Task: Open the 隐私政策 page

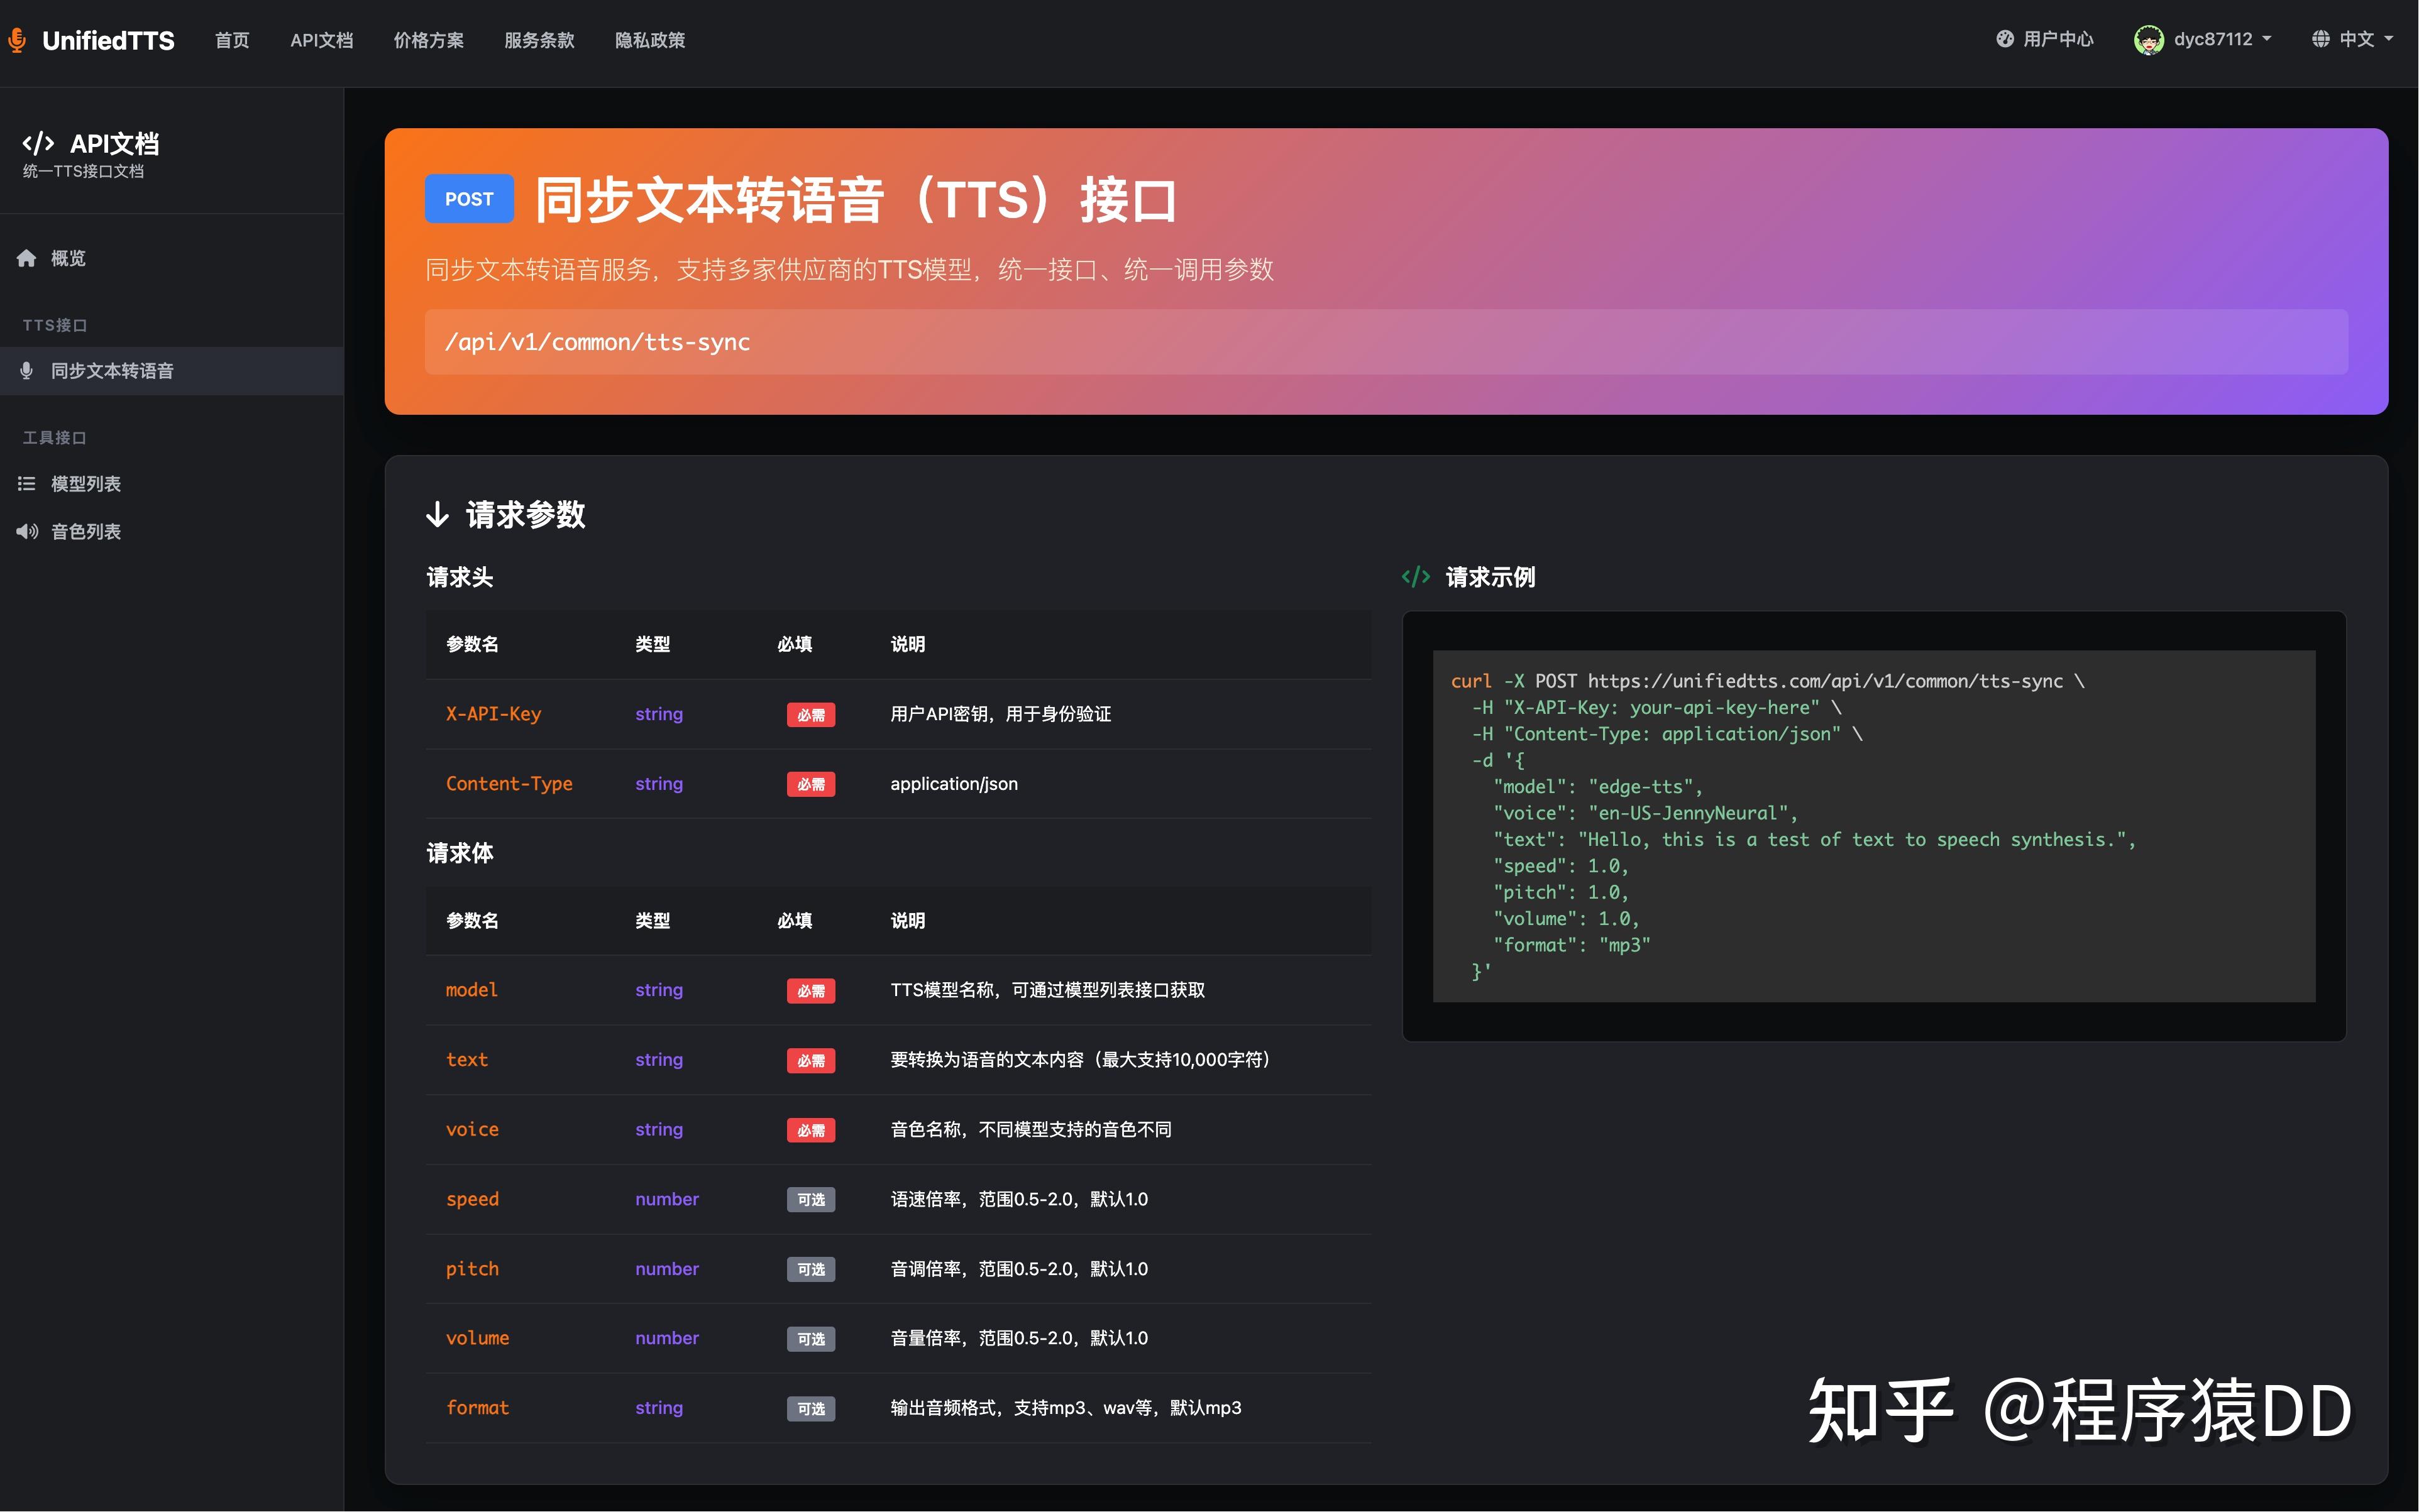Action: point(650,40)
